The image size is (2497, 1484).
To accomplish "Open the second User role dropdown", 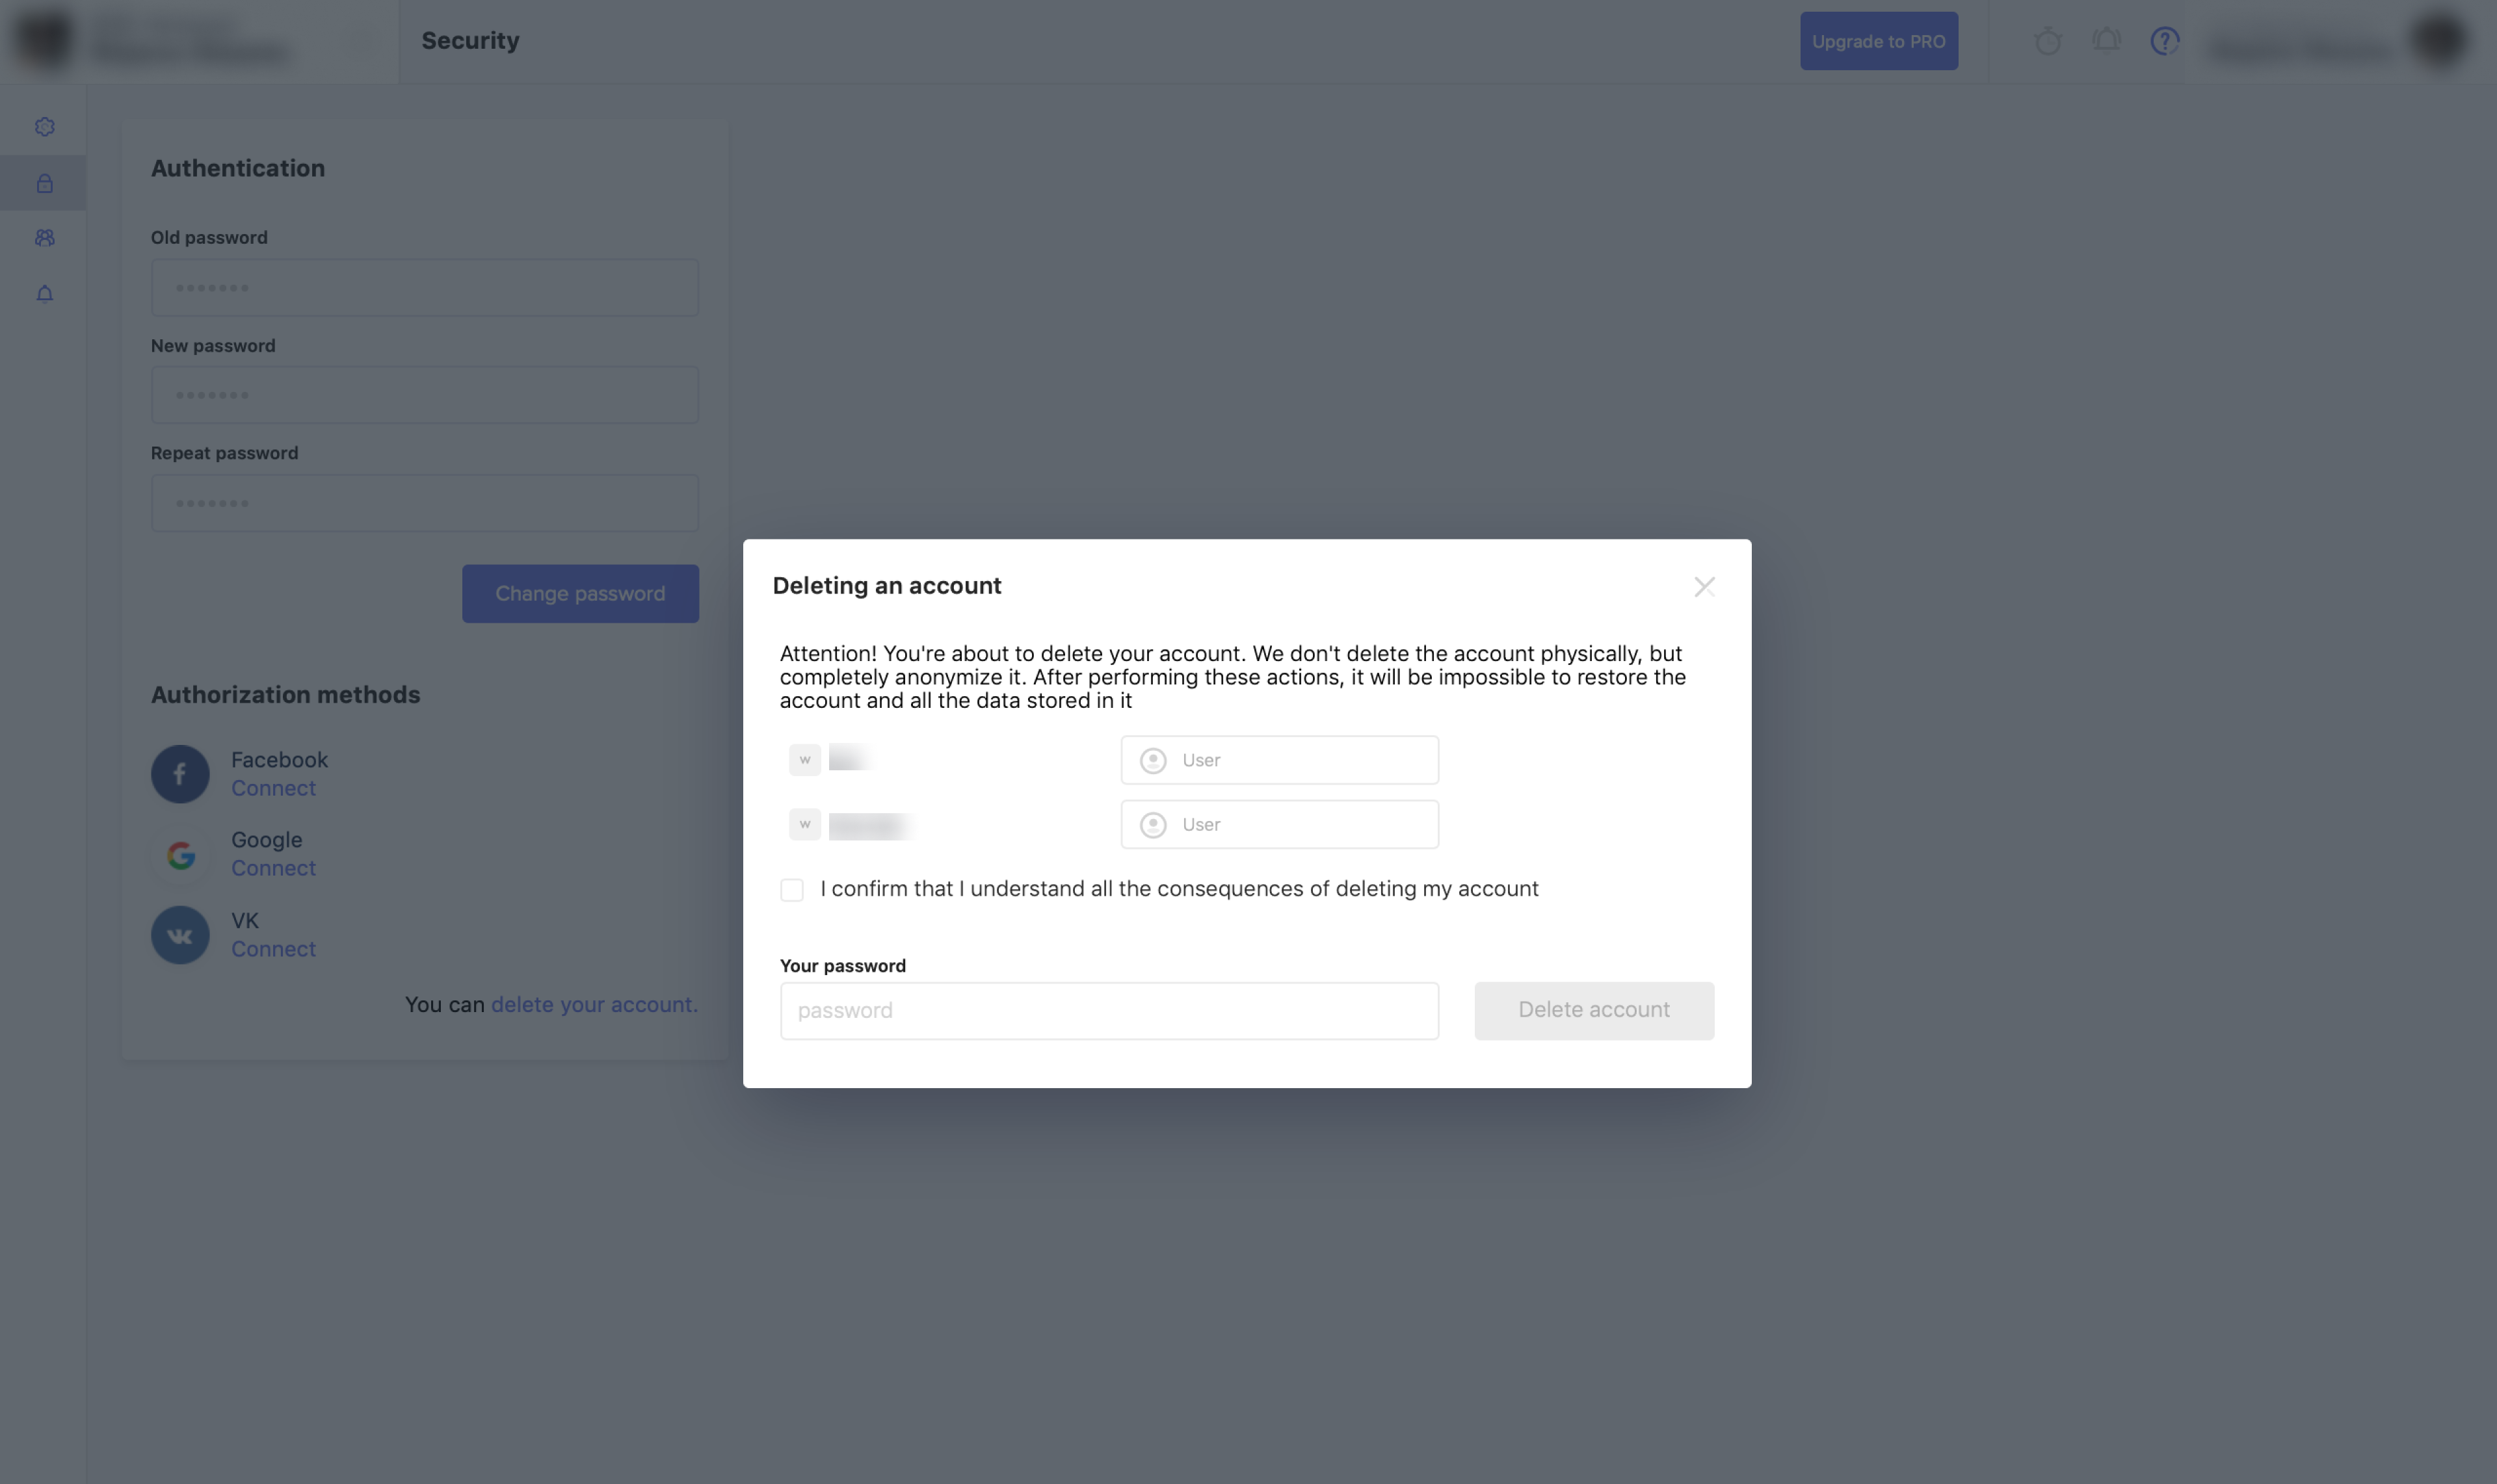I will [x=1280, y=824].
